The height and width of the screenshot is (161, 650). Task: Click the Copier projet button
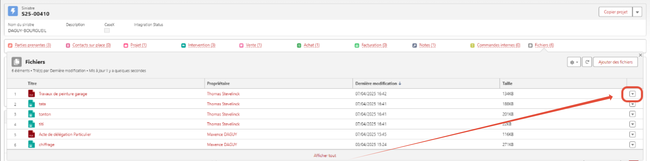click(615, 12)
